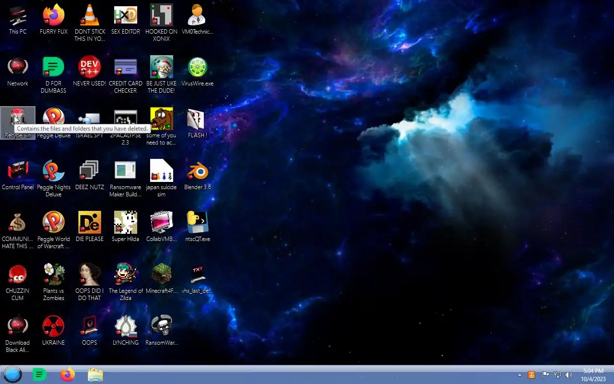This screenshot has height=384, width=614.
Task: Open Action Center flag icon
Action: (545, 375)
